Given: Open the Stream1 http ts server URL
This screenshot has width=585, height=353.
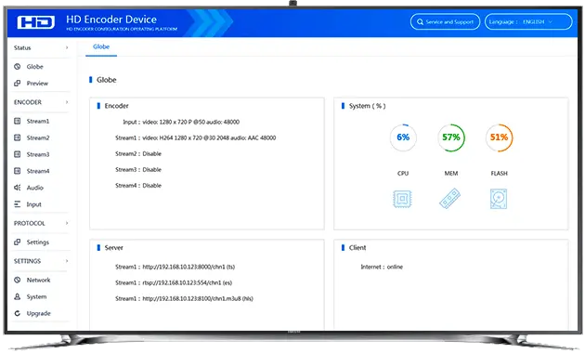Looking at the screenshot, I should [188, 267].
